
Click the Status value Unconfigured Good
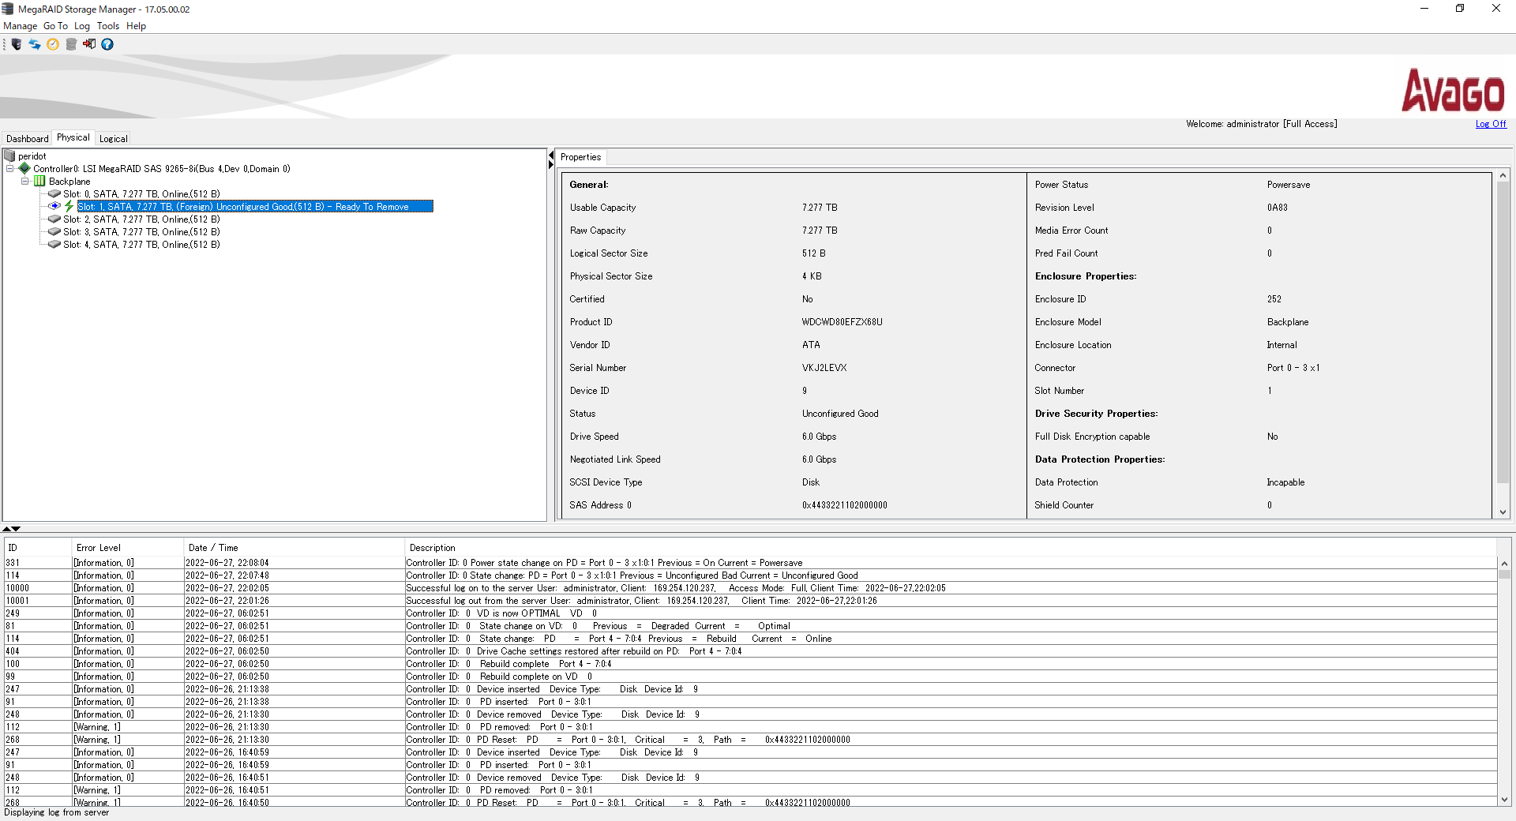[840, 414]
